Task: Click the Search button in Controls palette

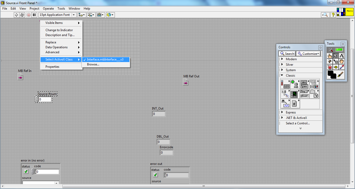Action: click(287, 54)
